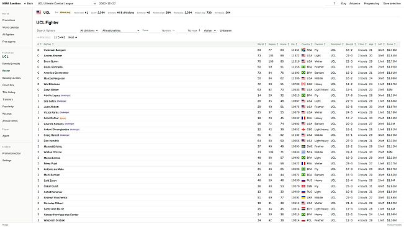Open the Progress log

[372, 4]
